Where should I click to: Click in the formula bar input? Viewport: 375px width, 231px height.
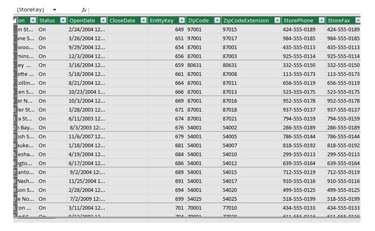point(224,10)
